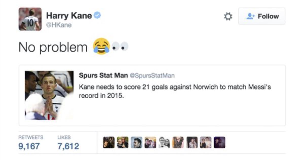Click the Follow button
Image resolution: width=304 pixels, height=160 pixels.
pyautogui.click(x=261, y=17)
